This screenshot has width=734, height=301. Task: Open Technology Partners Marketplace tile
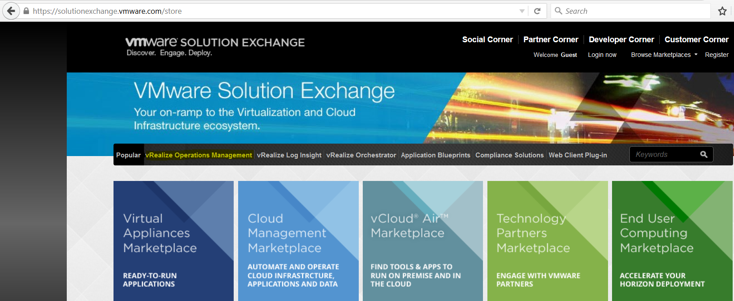click(x=547, y=241)
